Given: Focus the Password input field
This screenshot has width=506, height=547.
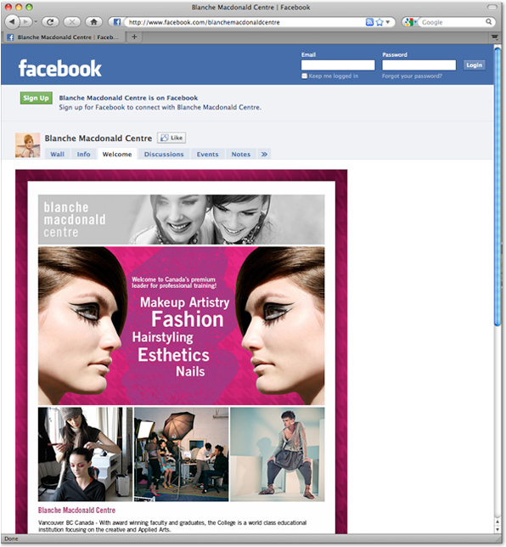Looking at the screenshot, I should point(419,65).
